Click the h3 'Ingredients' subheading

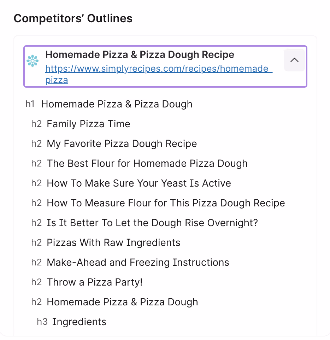[79, 322]
